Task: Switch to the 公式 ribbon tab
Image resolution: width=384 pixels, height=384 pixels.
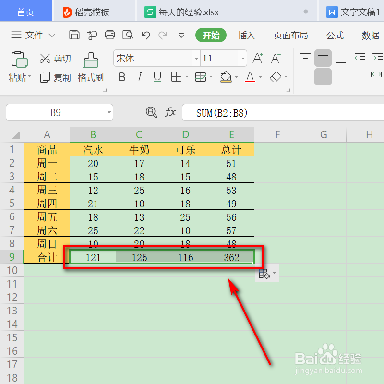Action: 334,35
